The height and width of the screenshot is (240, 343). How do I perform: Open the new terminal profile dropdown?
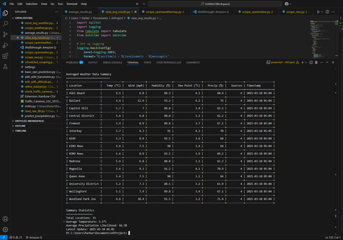pos(306,62)
